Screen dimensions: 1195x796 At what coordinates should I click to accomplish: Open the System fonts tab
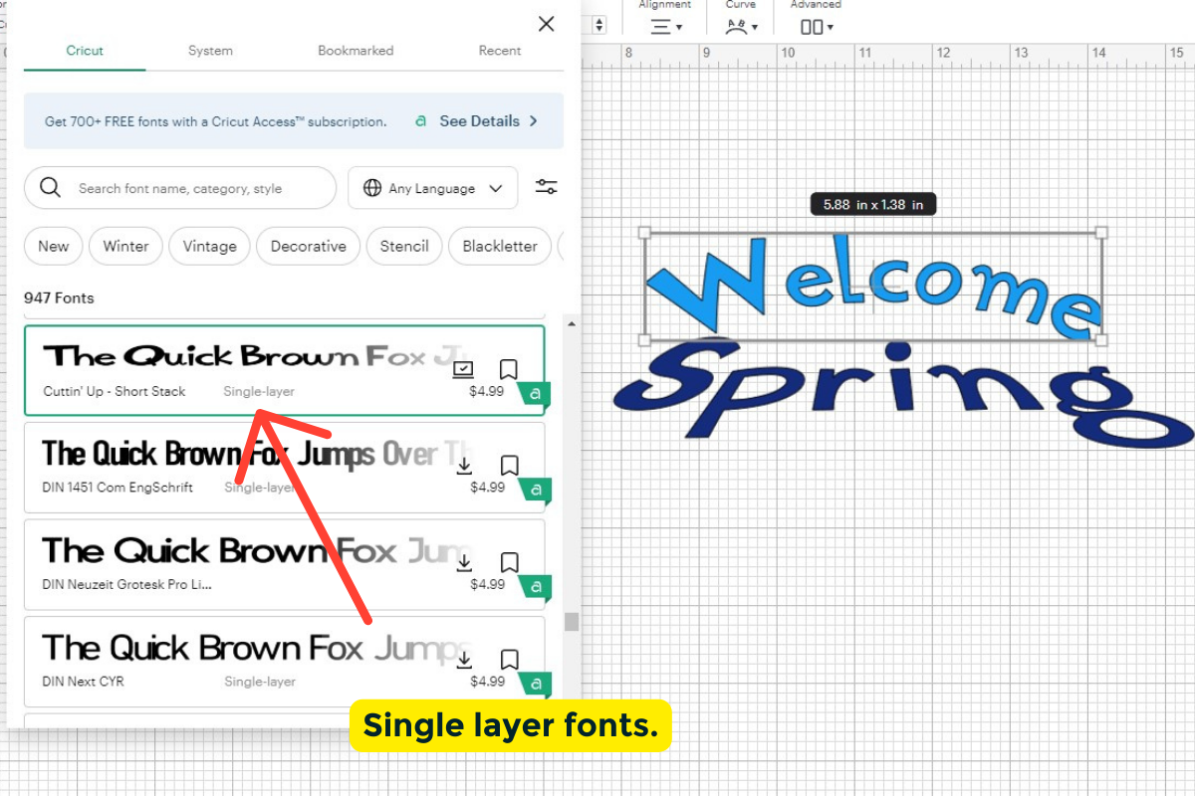[x=210, y=51]
